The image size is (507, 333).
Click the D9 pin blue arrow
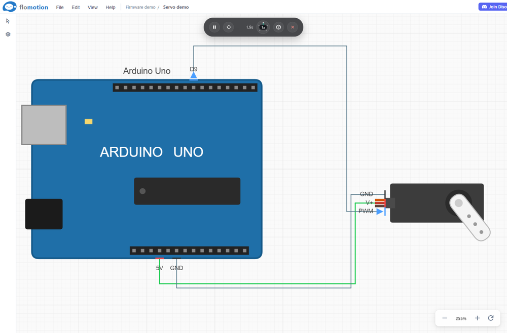pyautogui.click(x=193, y=75)
